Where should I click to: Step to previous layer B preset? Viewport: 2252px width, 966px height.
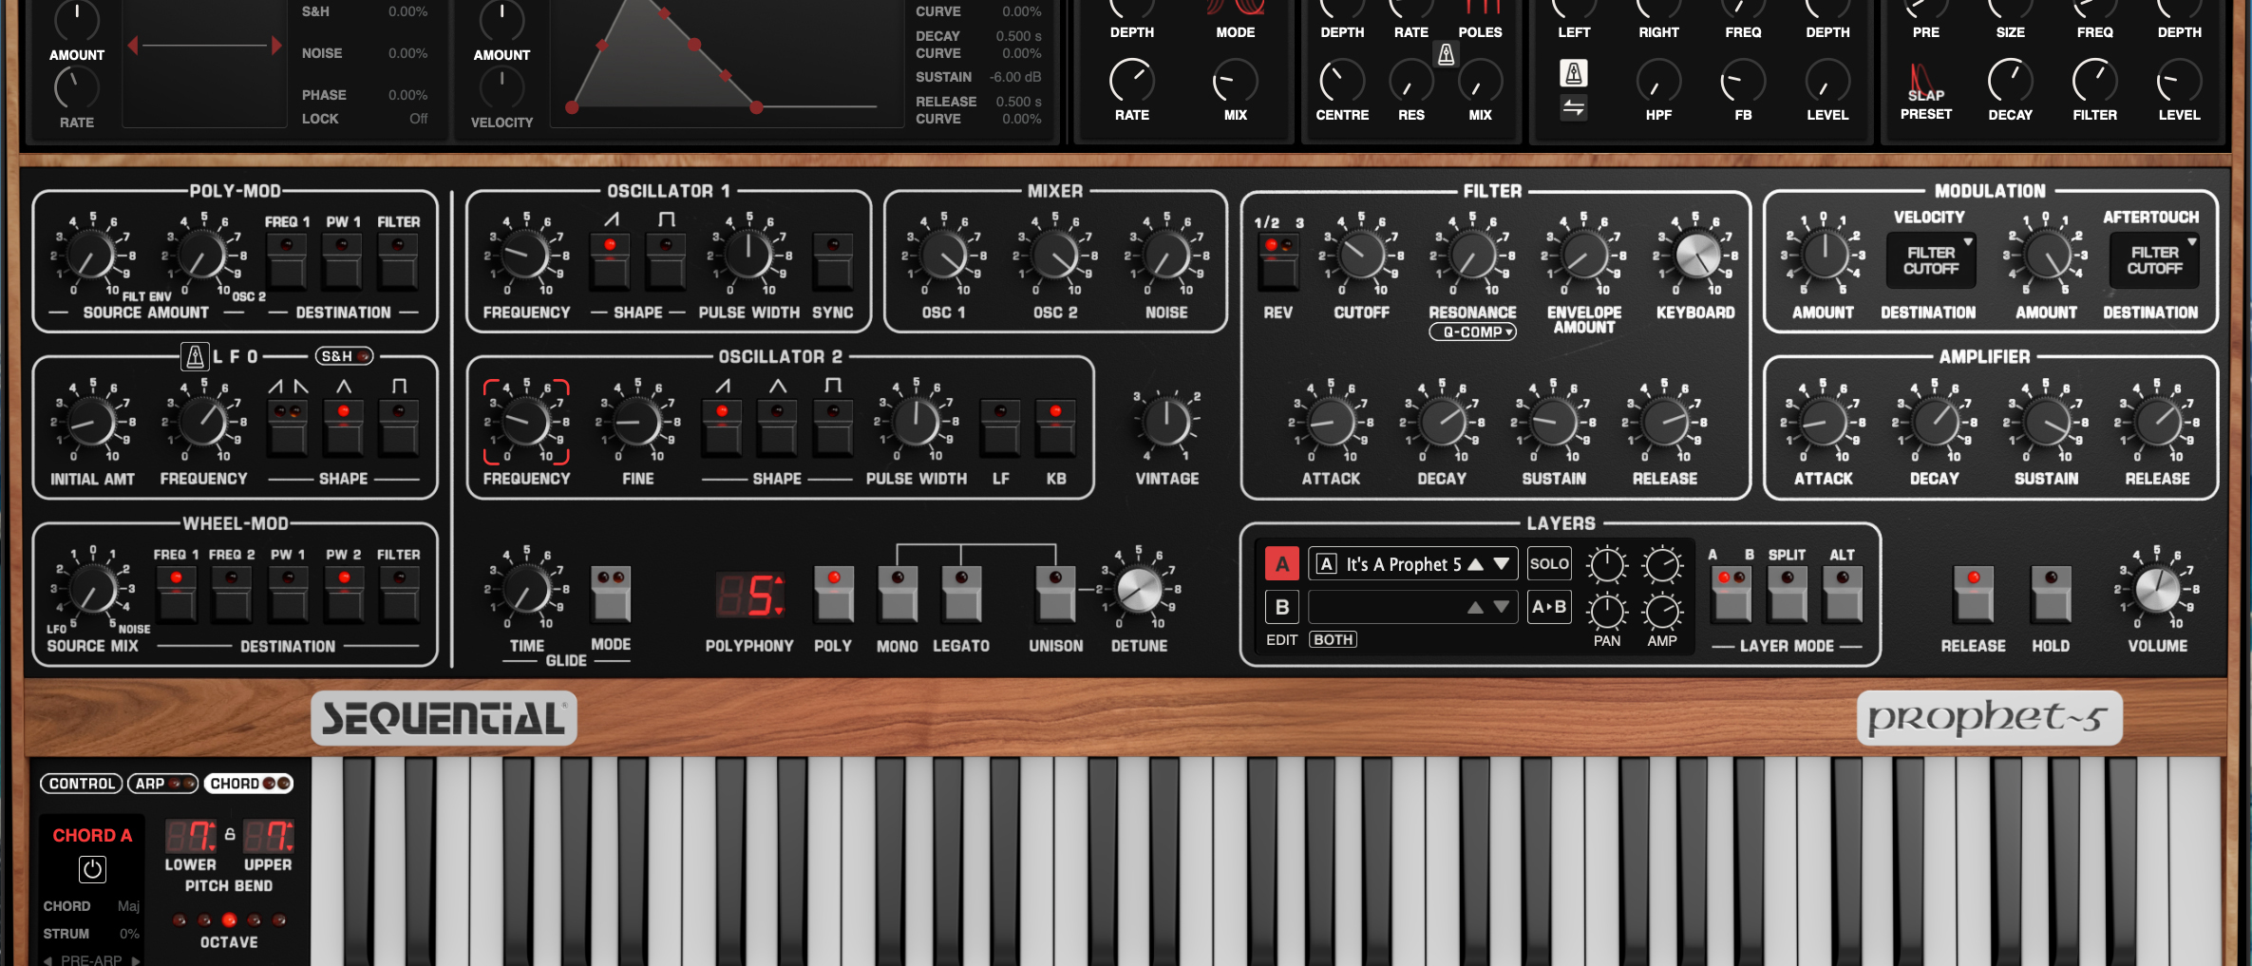point(1476,607)
